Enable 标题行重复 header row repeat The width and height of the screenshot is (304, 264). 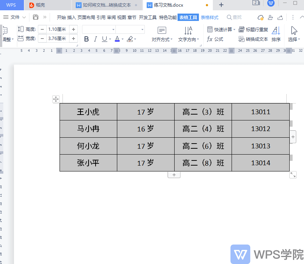click(253, 29)
